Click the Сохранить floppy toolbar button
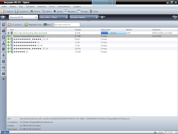The width and height of the screenshot is (178, 134). click(22, 11)
